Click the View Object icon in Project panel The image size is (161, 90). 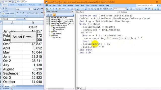click(51, 15)
